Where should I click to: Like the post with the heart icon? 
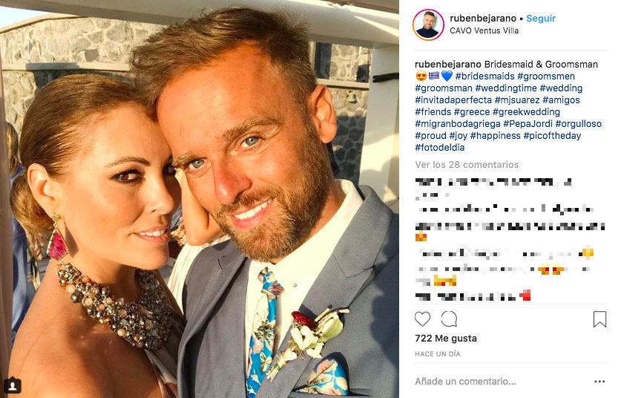[422, 319]
